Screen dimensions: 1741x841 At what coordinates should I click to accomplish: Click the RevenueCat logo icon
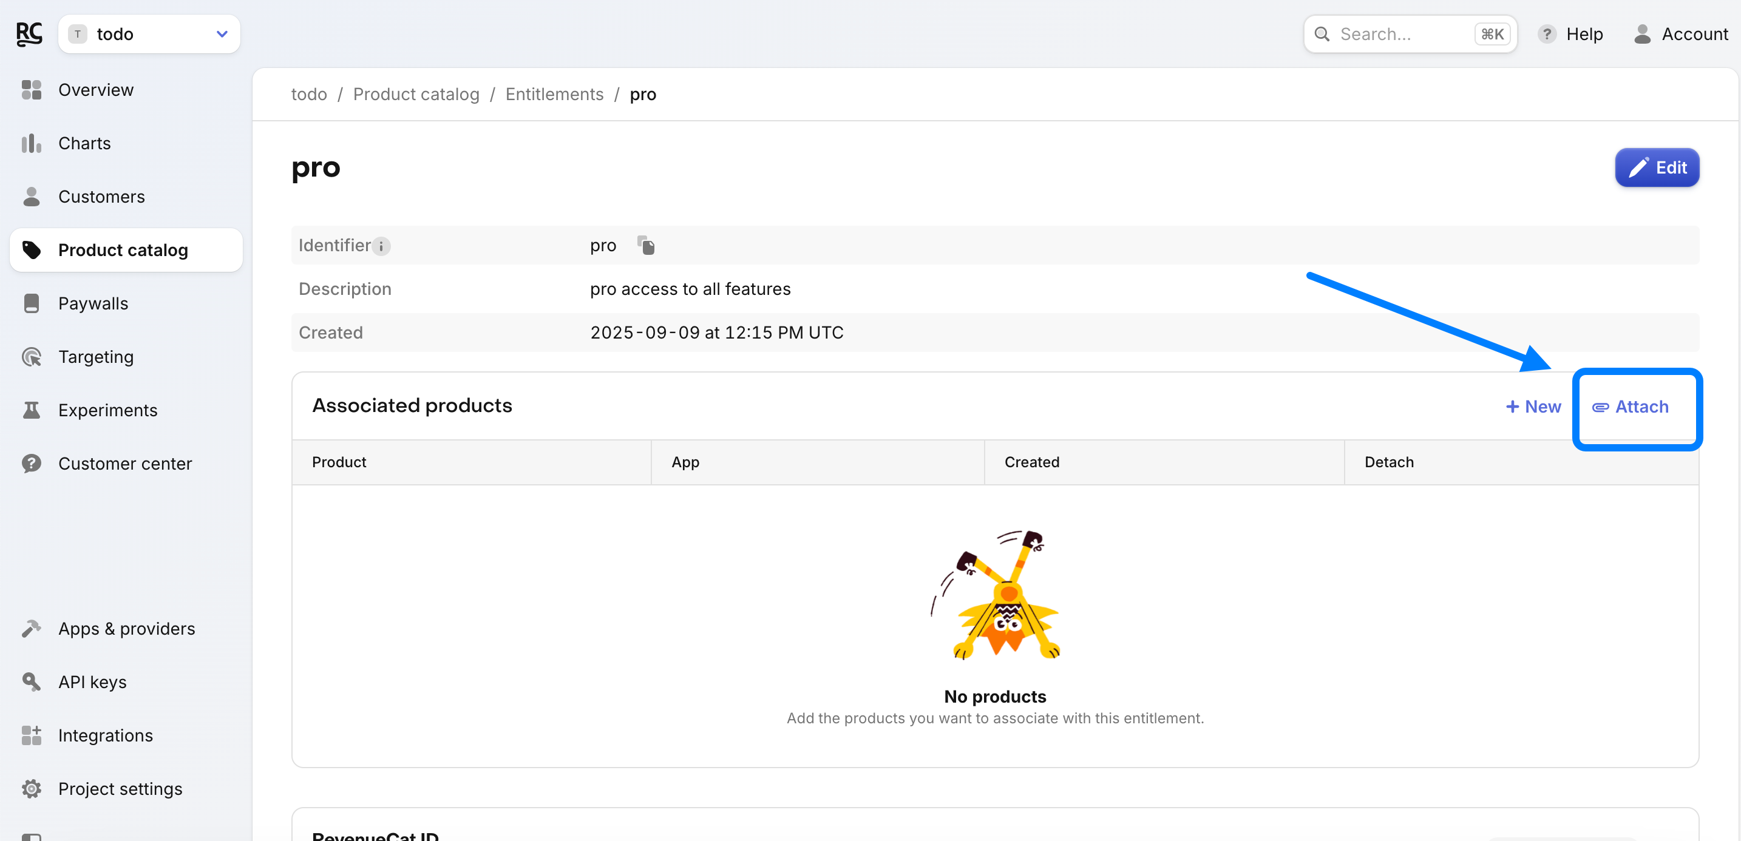[29, 34]
